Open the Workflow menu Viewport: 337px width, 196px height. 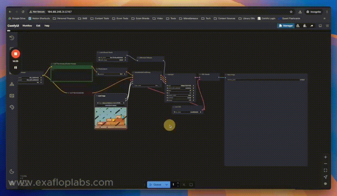(27, 26)
